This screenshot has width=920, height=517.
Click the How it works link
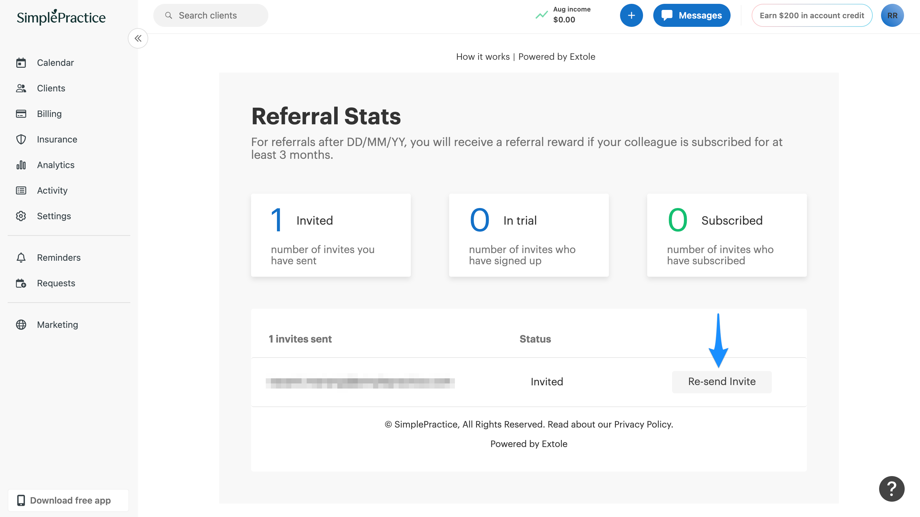point(483,57)
